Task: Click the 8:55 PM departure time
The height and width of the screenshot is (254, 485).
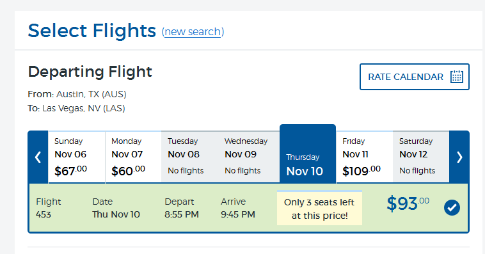Action: 182,214
